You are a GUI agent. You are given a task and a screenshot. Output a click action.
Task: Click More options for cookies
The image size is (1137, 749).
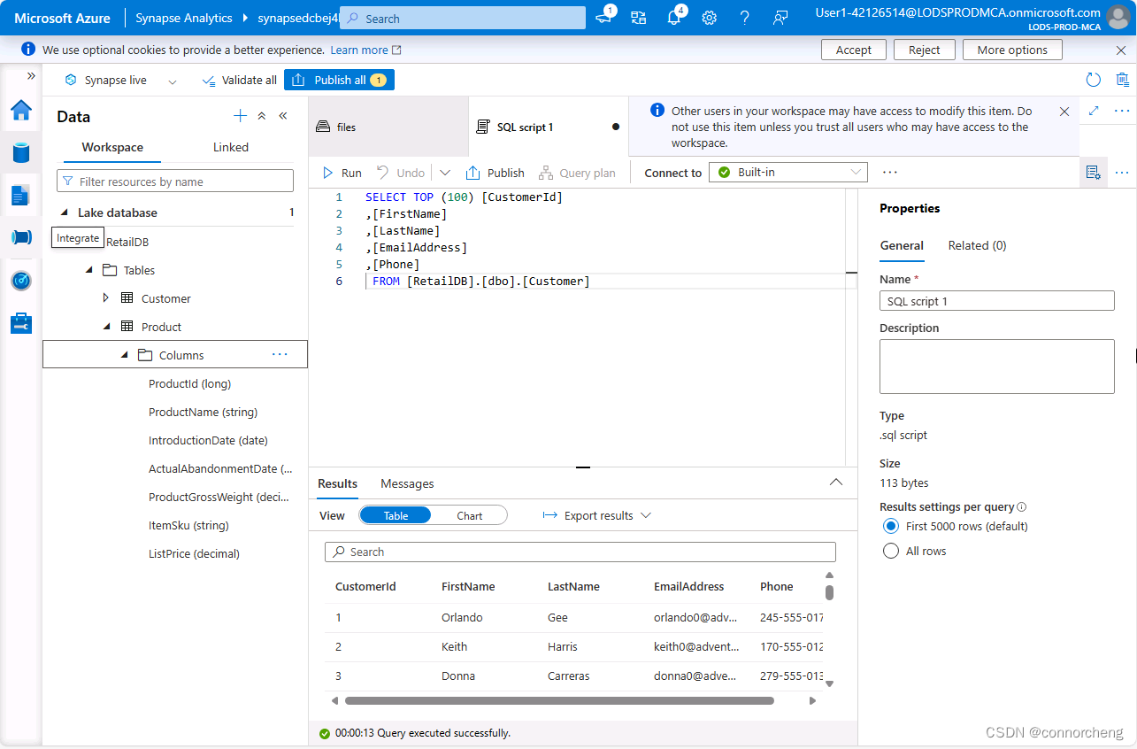1012,50
